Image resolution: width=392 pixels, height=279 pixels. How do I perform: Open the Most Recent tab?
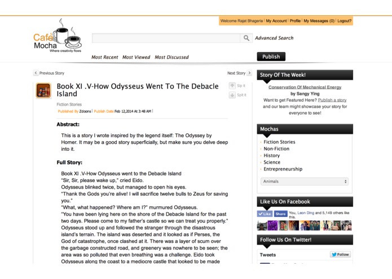click(x=104, y=57)
